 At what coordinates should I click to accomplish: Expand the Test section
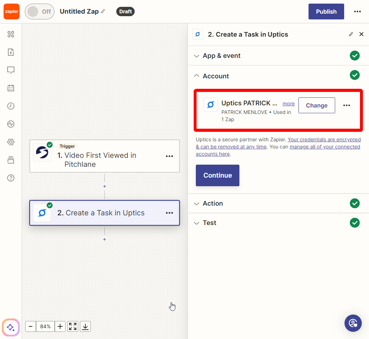(279, 223)
